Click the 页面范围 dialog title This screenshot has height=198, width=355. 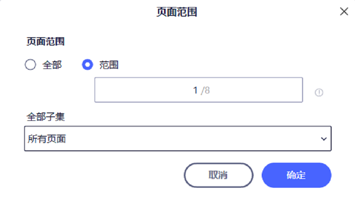(177, 12)
